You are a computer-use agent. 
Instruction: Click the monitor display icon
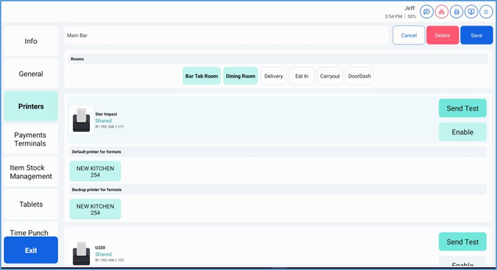(x=471, y=11)
